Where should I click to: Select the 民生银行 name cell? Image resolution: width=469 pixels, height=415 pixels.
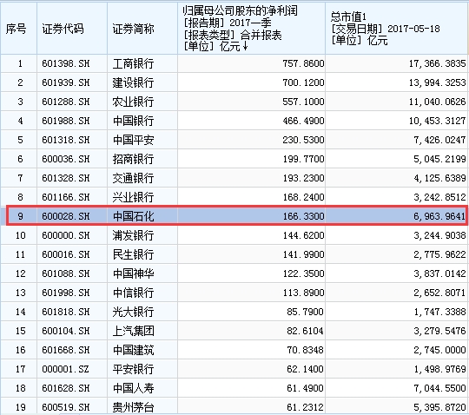pyautogui.click(x=133, y=254)
